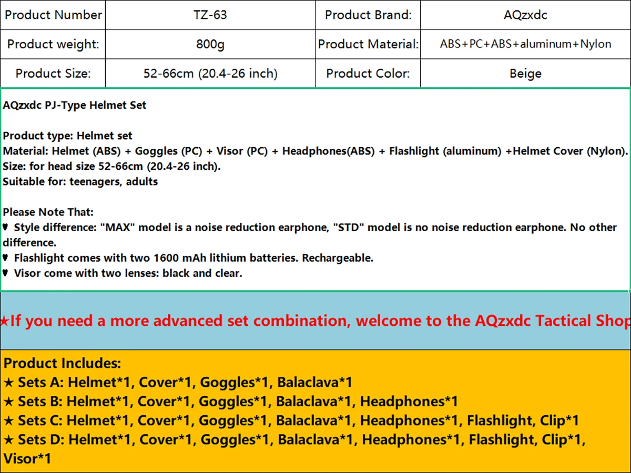This screenshot has height=473, width=631.
Task: Click the Suitable for teenagers, adults line
Action: tap(80, 182)
